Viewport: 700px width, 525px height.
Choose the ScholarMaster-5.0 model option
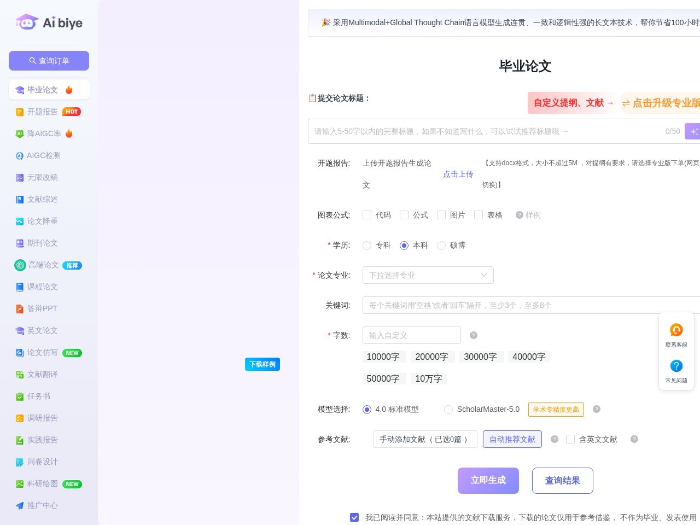(448, 410)
